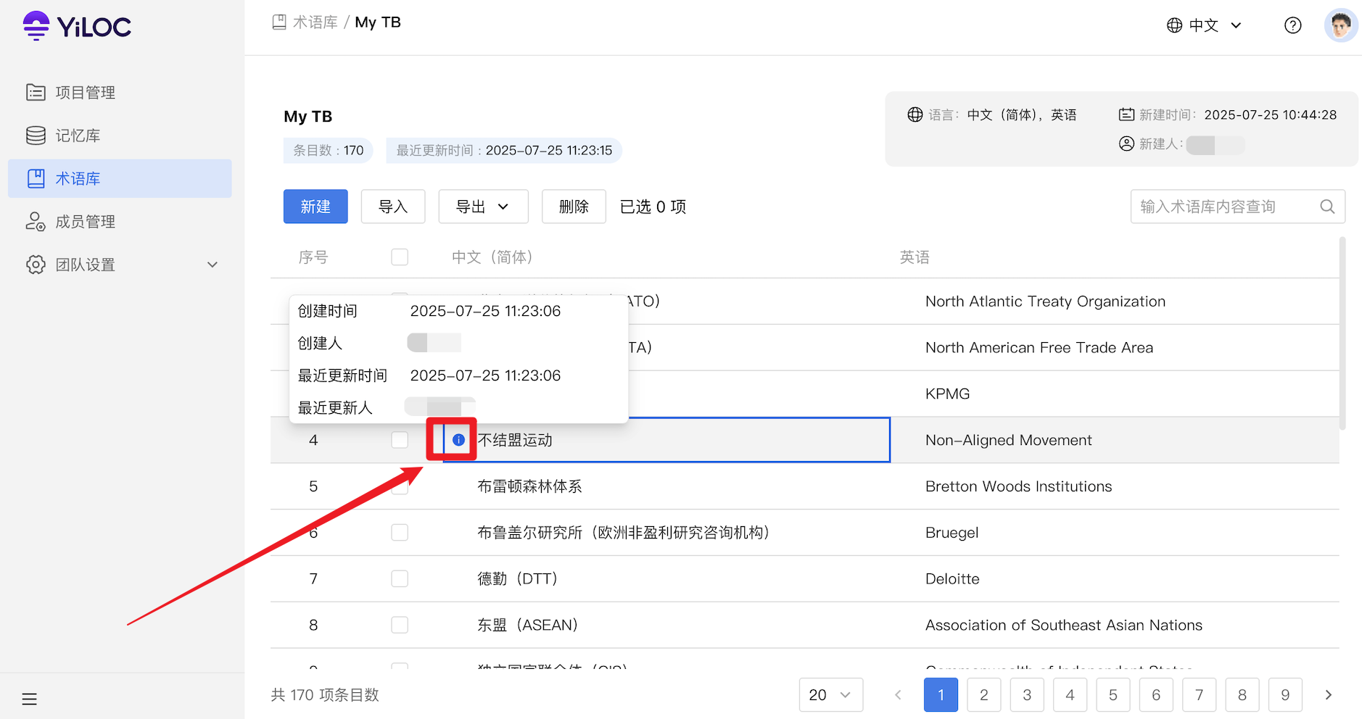Viewport: 1362px width, 719px height.
Task: Go to page 5
Action: pyautogui.click(x=1113, y=695)
